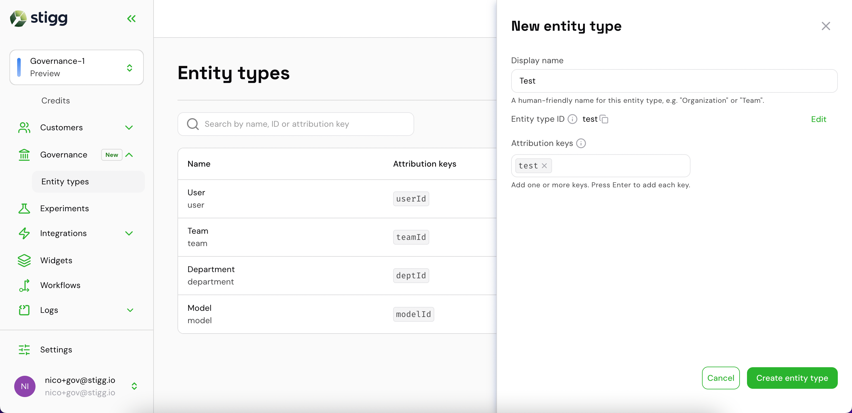Image resolution: width=852 pixels, height=413 pixels.
Task: Open the Governance-1 environment switcher
Action: 76,67
